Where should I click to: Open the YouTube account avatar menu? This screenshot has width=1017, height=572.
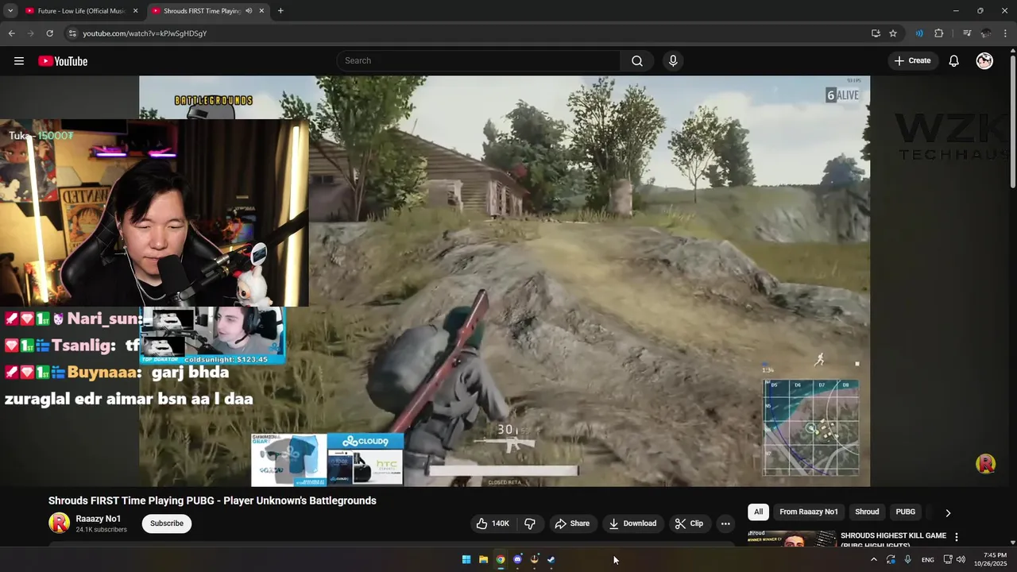[x=984, y=61]
